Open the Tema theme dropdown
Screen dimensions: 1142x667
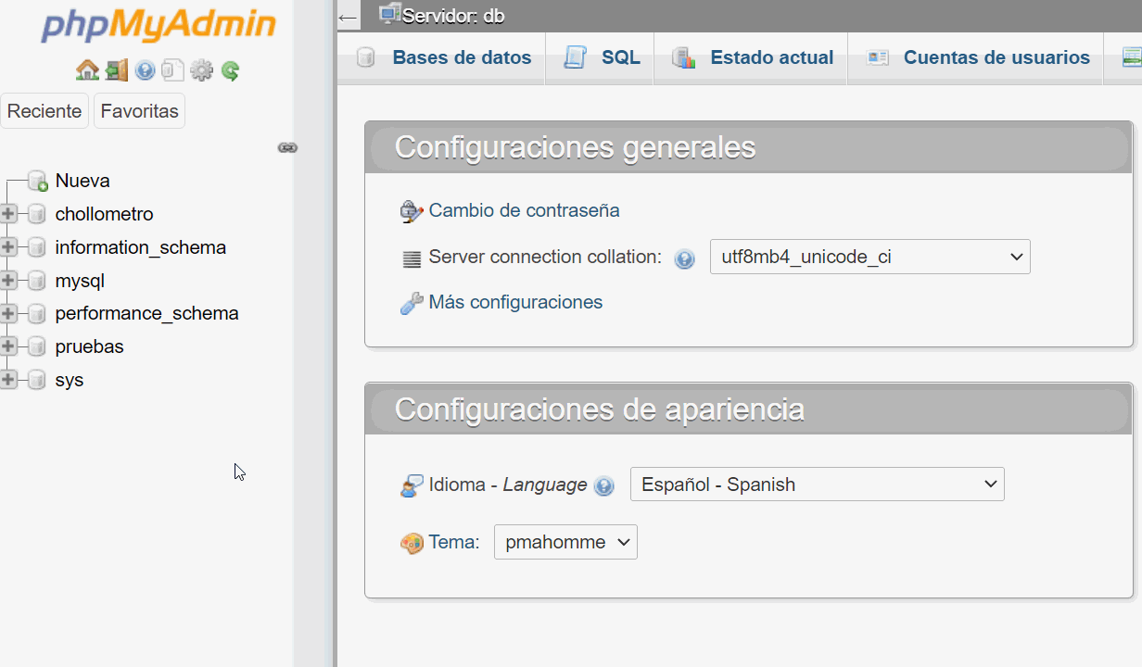click(x=565, y=542)
